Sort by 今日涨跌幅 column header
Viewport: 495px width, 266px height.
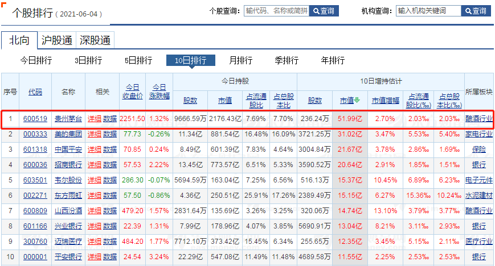click(x=159, y=92)
